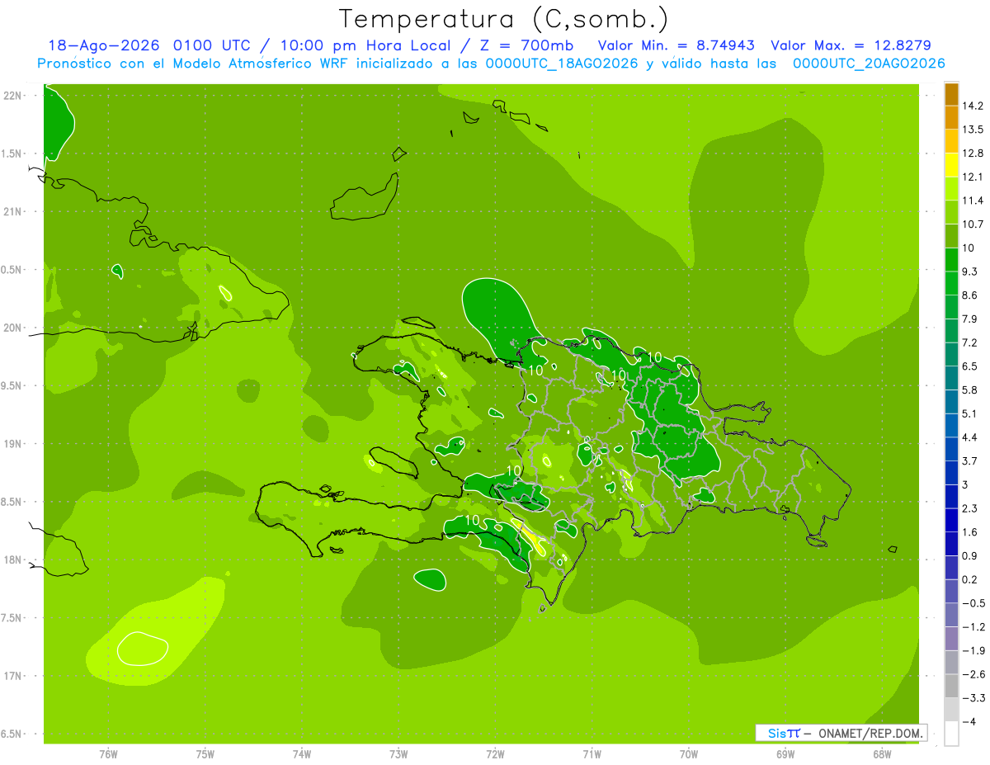This screenshot has width=990, height=765.
Task: Click the '-0.5' legend value
Action: point(973,603)
